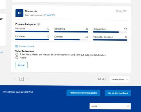Click the arrows on the dansk language dropdown
This screenshot has height=112, width=141.
click(x=128, y=106)
